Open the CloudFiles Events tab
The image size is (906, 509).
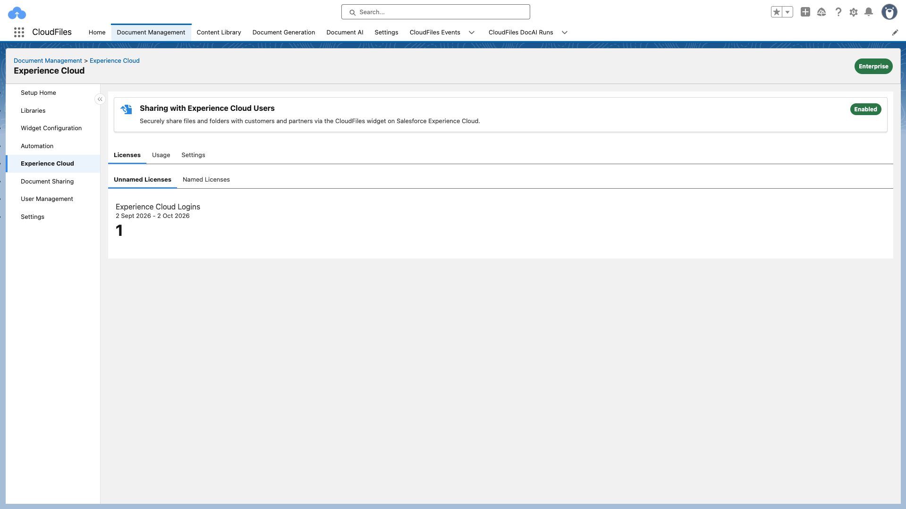pos(435,33)
